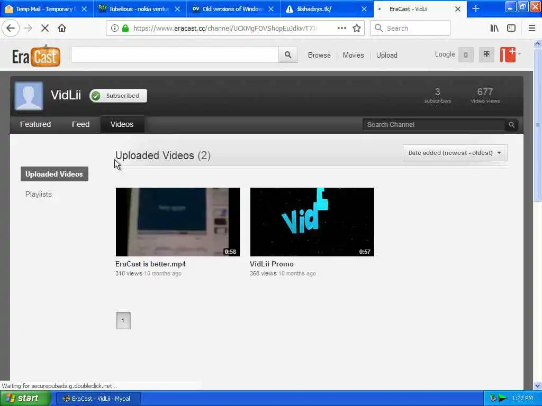The height and width of the screenshot is (406, 542).
Task: Click the scrollbar down arrow
Action: [537, 385]
